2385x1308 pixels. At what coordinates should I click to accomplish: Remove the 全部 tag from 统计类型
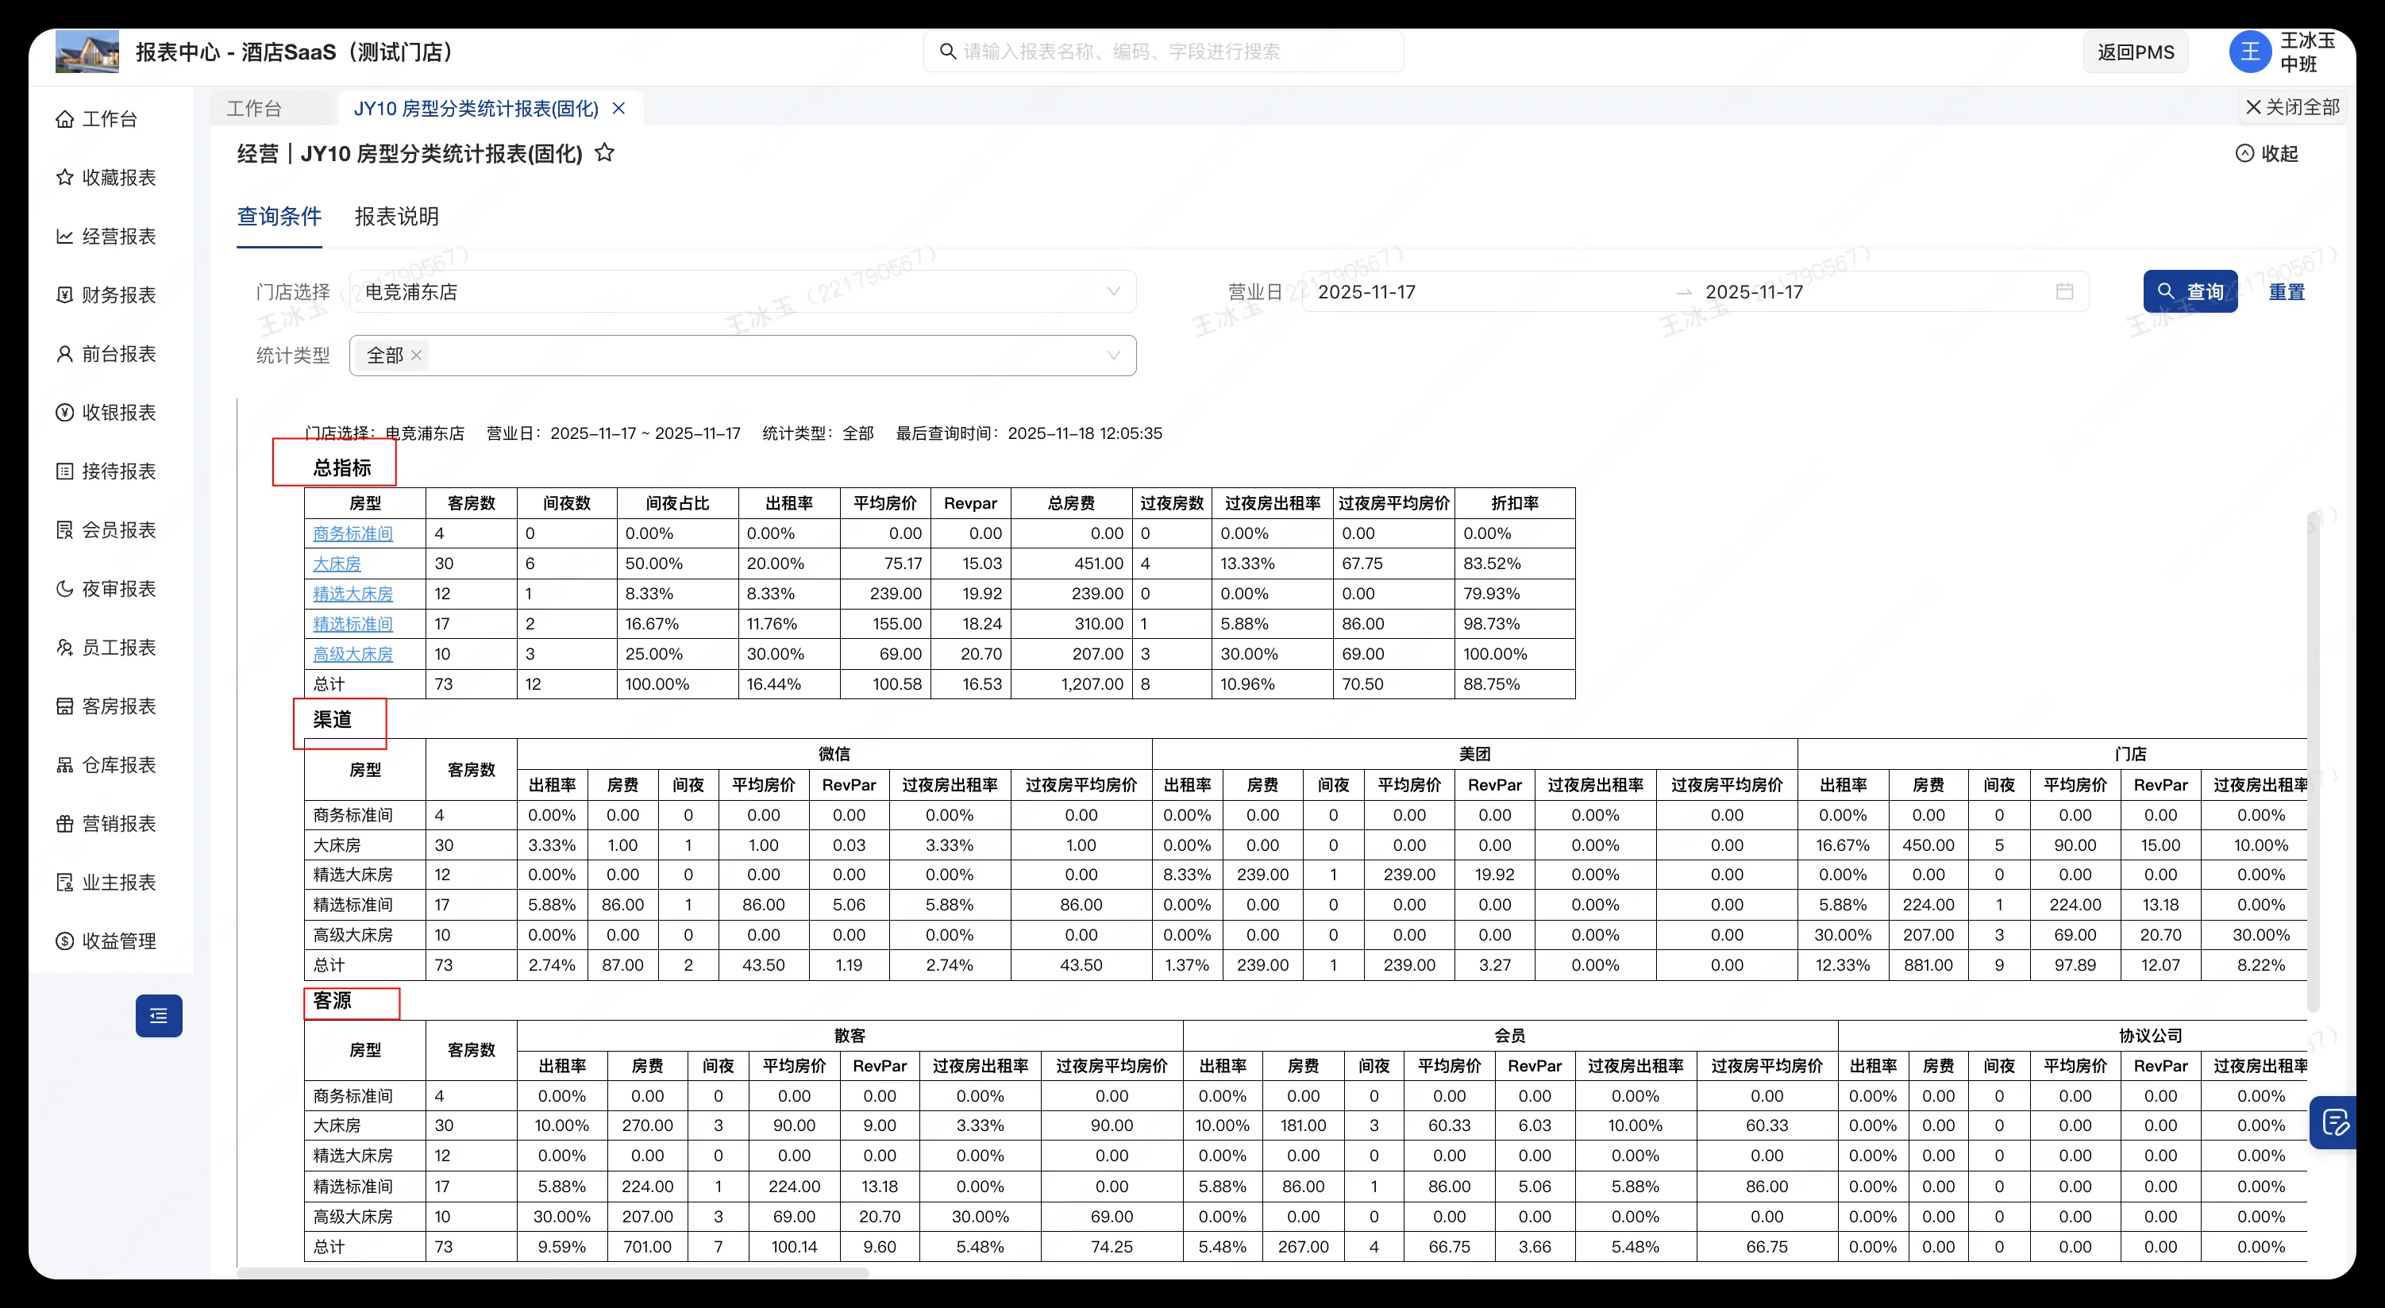pyautogui.click(x=417, y=356)
